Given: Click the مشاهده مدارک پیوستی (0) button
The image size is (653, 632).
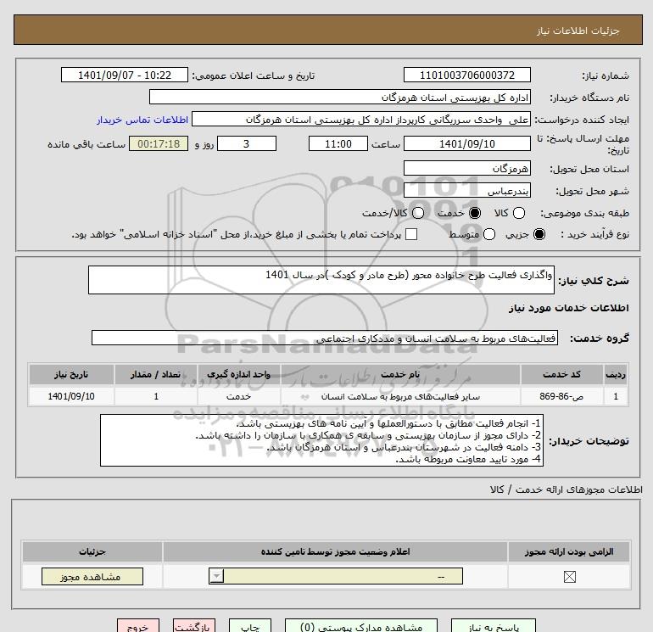Looking at the screenshot, I should 361,626.
